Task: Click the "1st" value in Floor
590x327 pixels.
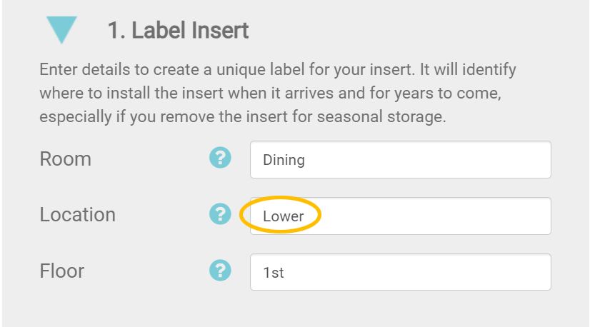Action: coord(274,273)
